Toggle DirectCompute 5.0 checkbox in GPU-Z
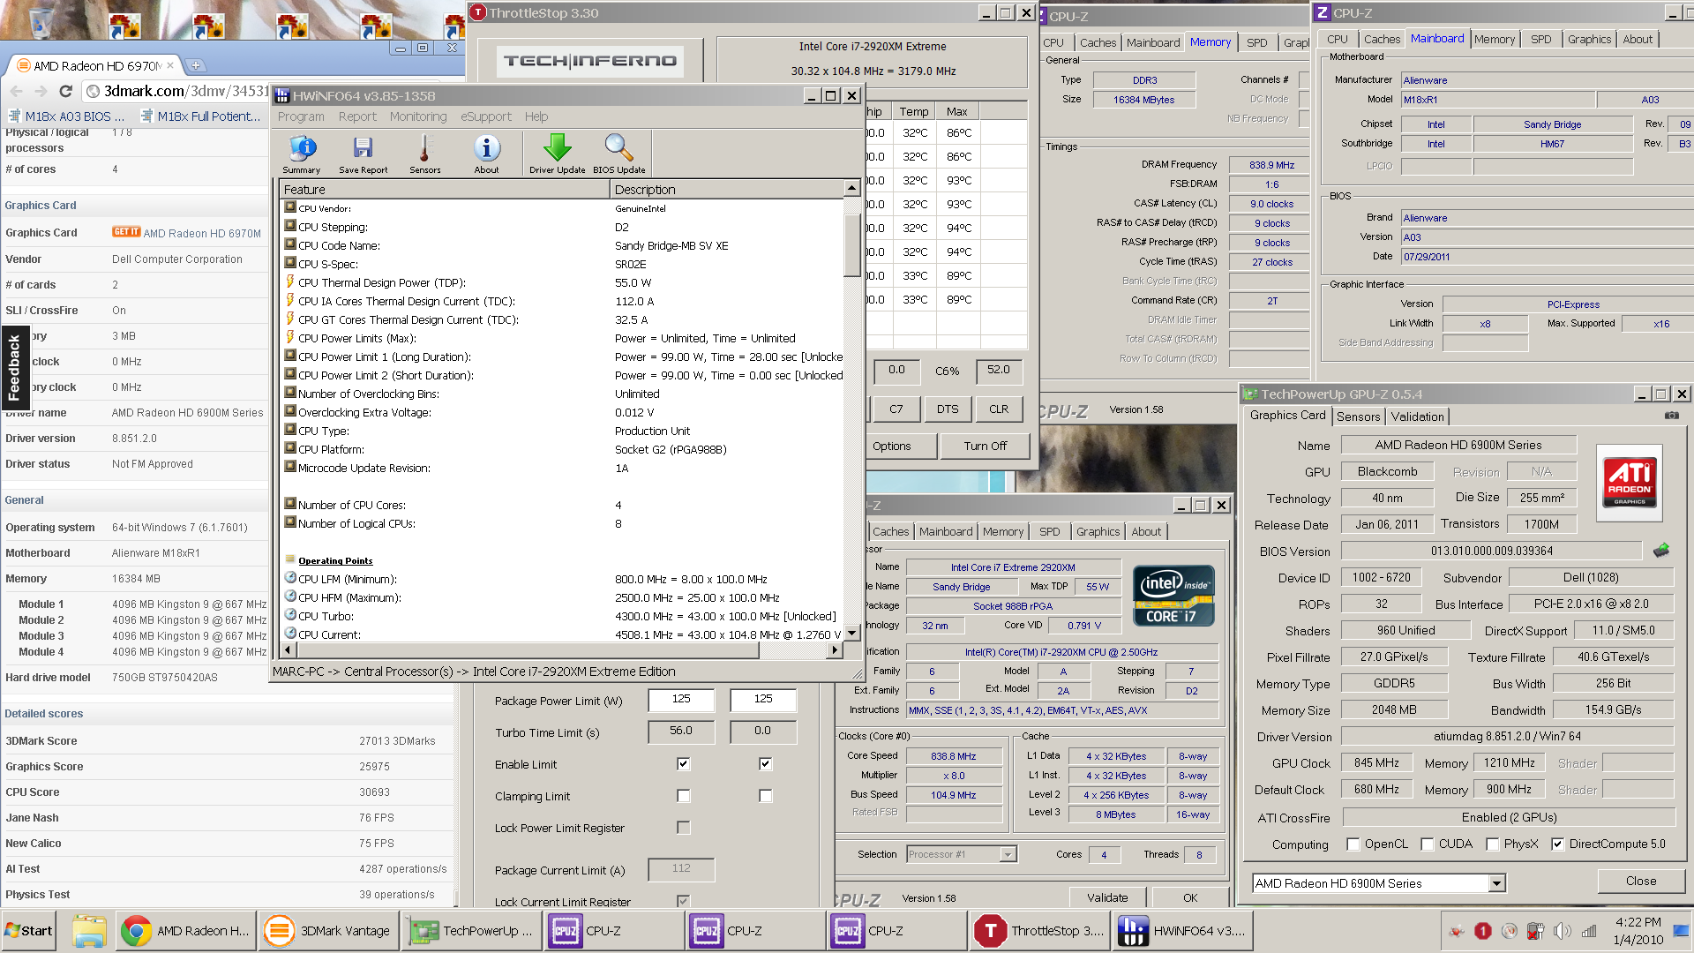This screenshot has width=1694, height=953. pos(1557,844)
